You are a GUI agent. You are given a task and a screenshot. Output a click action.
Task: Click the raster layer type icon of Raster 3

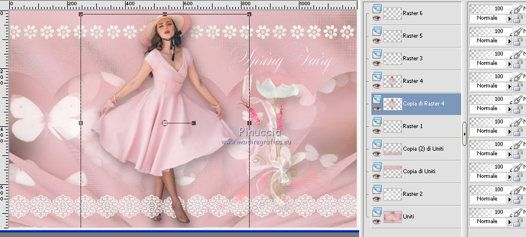[x=377, y=53]
